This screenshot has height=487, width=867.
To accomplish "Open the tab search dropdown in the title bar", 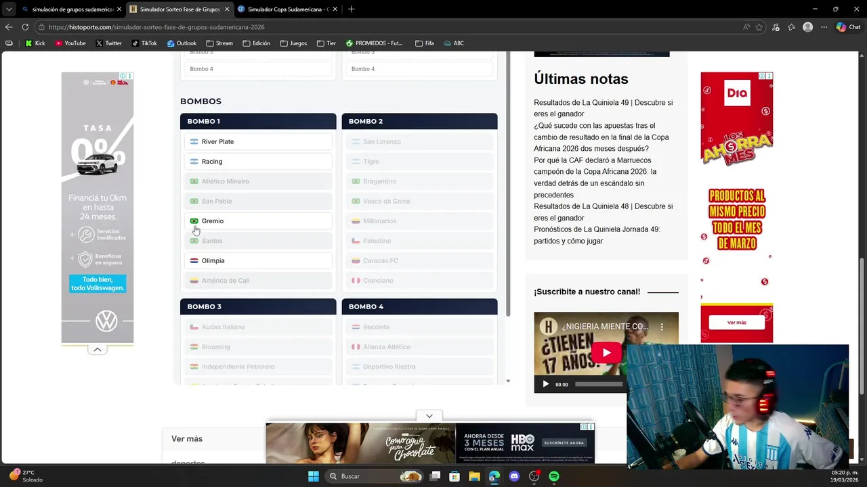I will point(8,9).
